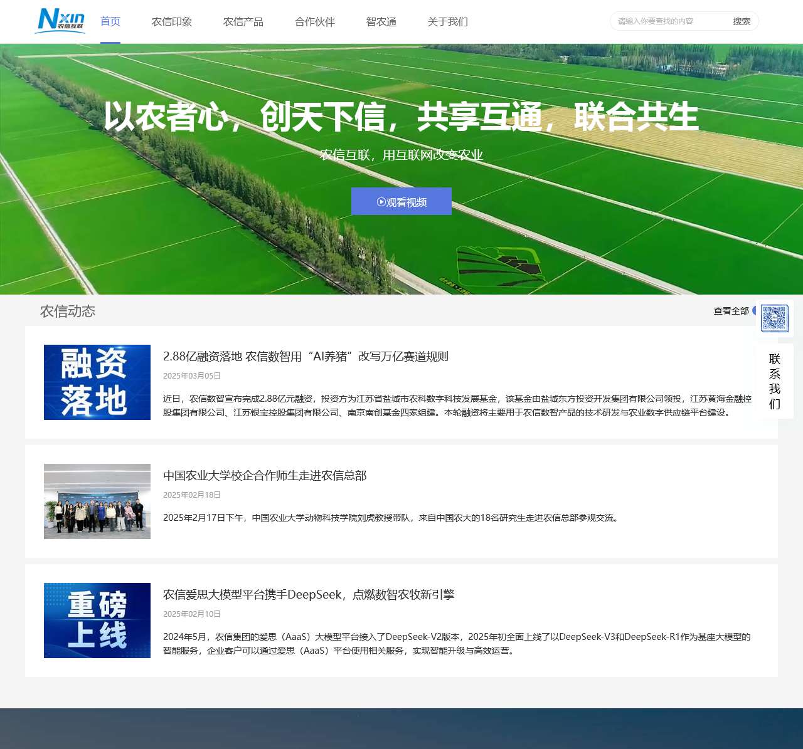
Task: Open article 农信爱思大模型平台携手DeepSeek
Action: (309, 595)
